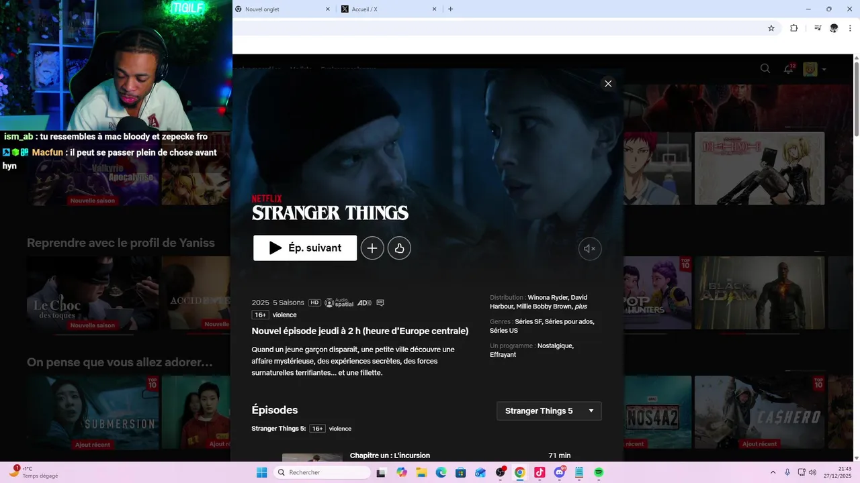Play next episode with Ép. suivant button

[x=305, y=248]
